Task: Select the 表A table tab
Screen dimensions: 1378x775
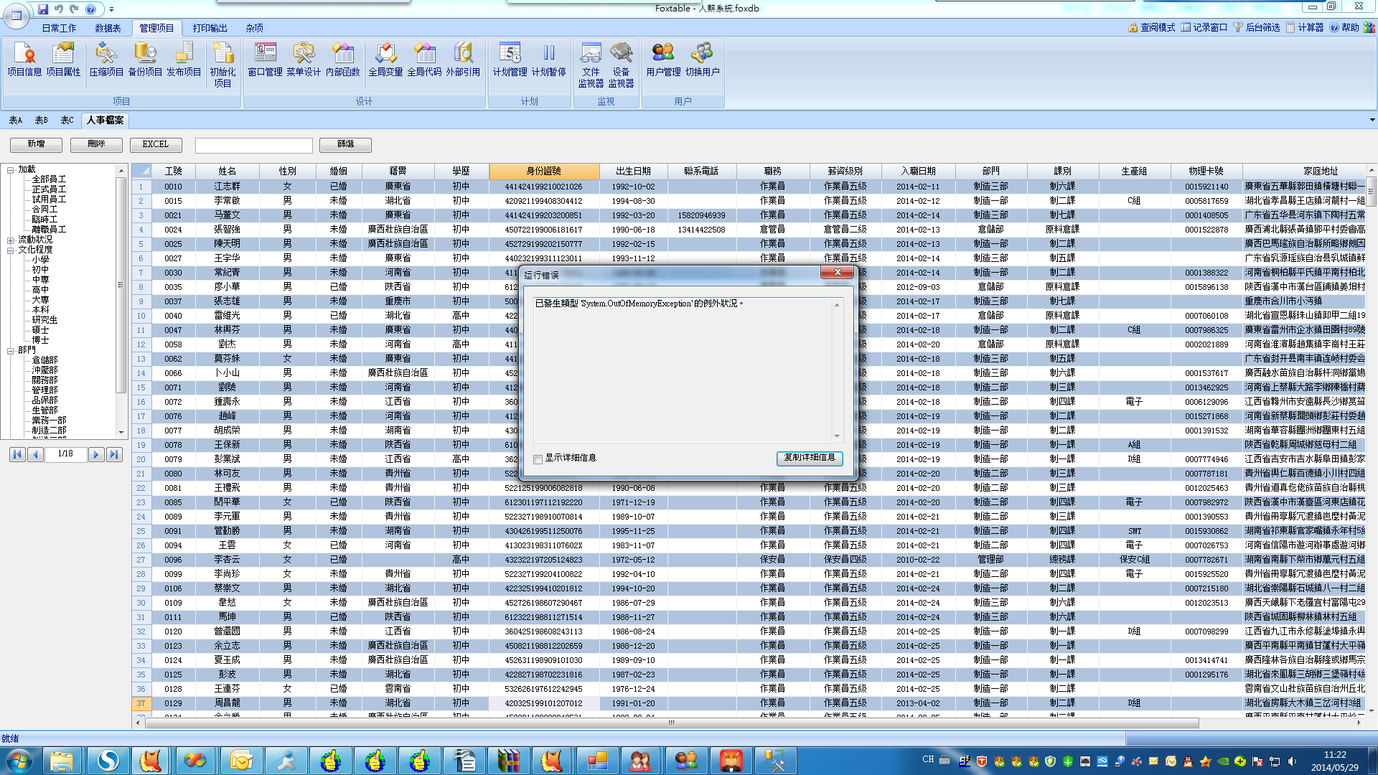Action: coord(16,121)
